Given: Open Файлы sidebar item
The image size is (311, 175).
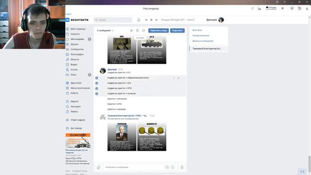Looking at the screenshot, I should pyautogui.click(x=74, y=111).
